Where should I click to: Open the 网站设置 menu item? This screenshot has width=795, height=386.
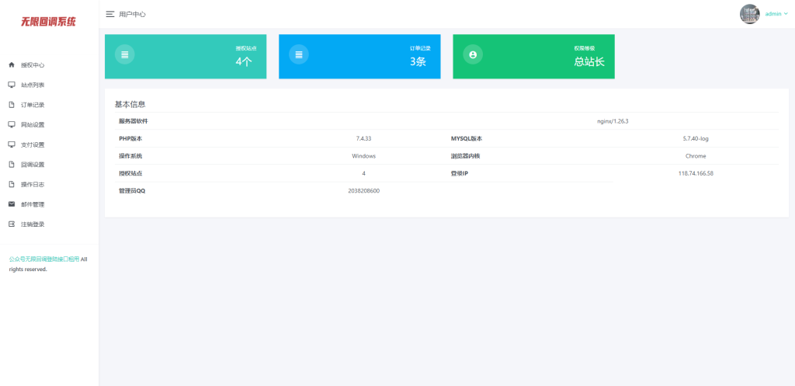pos(33,124)
